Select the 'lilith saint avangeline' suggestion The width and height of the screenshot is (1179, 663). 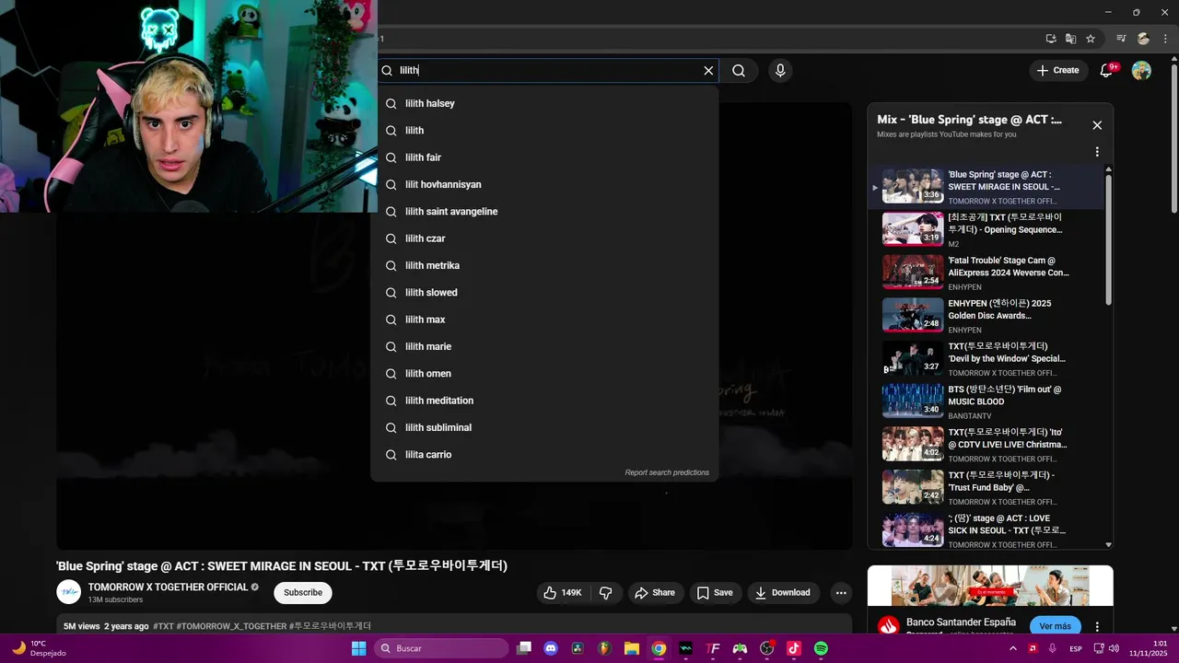pos(544,212)
